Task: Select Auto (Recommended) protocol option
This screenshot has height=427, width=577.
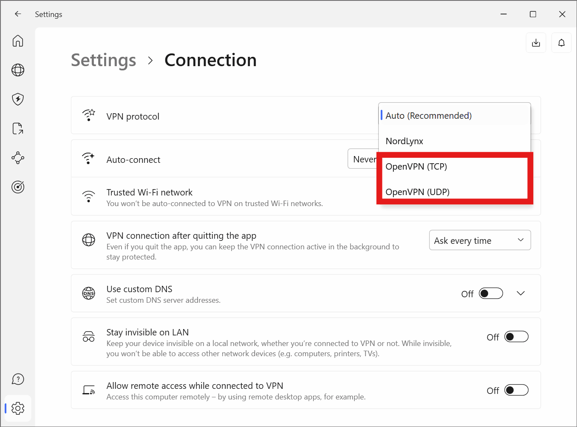Action: pos(428,115)
